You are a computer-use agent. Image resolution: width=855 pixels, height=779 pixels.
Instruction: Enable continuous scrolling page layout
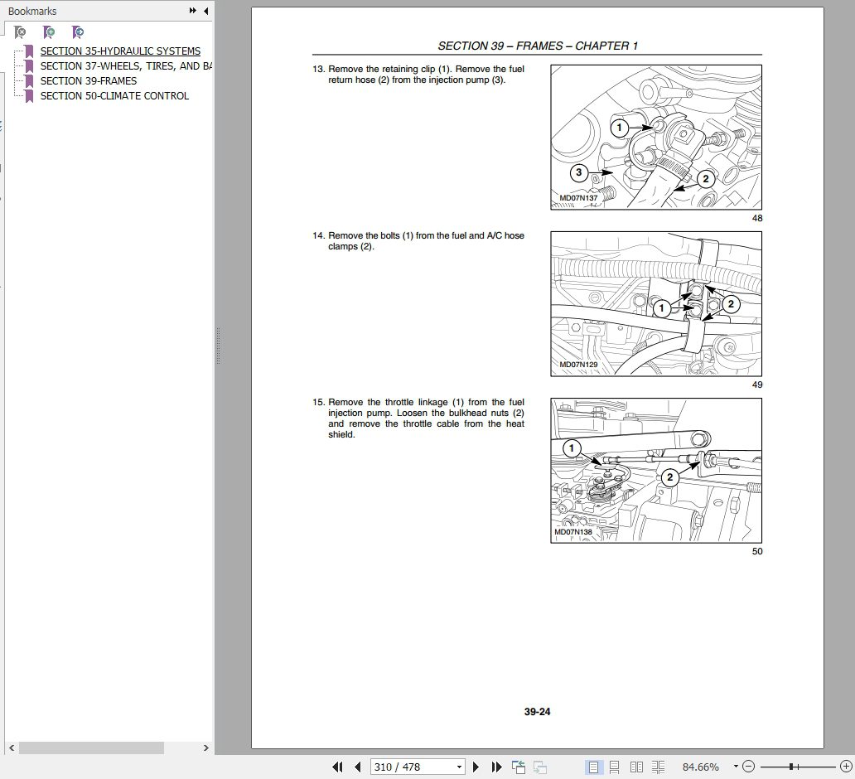tap(614, 767)
